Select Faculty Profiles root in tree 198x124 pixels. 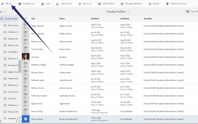[x=11, y=19]
